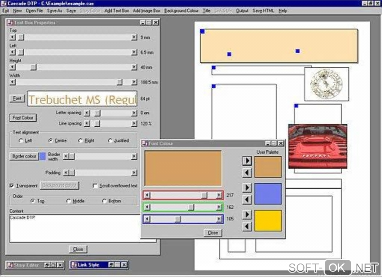The image size is (382, 277).
Task: Pick the tan user palette swatch
Action: (x=268, y=167)
